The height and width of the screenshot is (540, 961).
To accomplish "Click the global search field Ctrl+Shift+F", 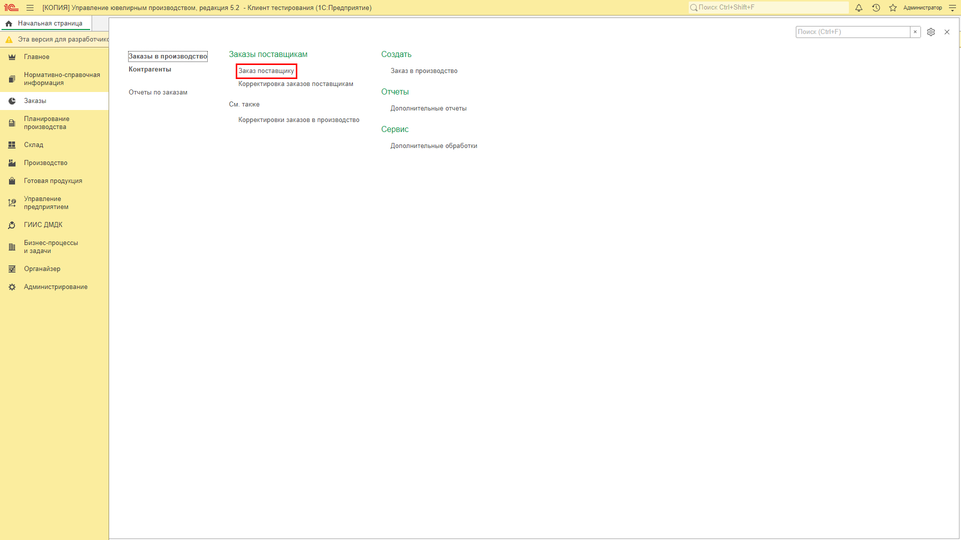I will click(x=769, y=7).
